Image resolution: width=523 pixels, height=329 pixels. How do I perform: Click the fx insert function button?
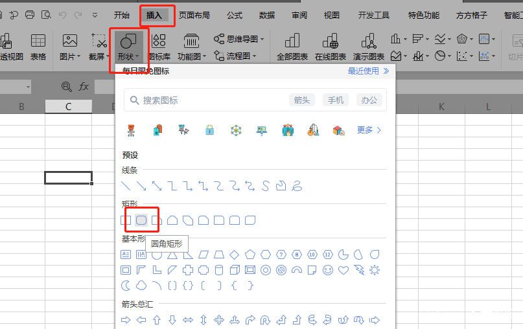[x=84, y=87]
